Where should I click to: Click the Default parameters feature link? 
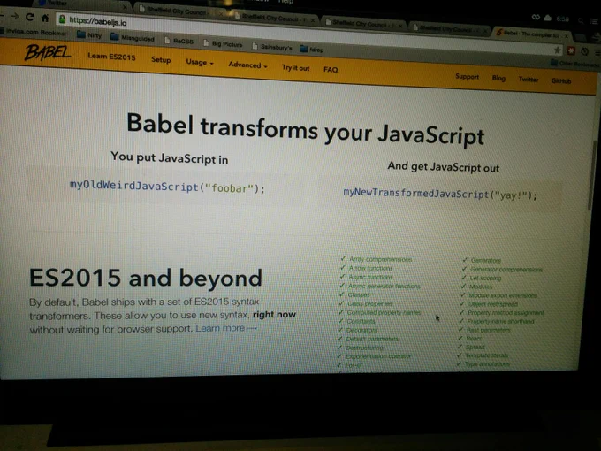tap(372, 339)
